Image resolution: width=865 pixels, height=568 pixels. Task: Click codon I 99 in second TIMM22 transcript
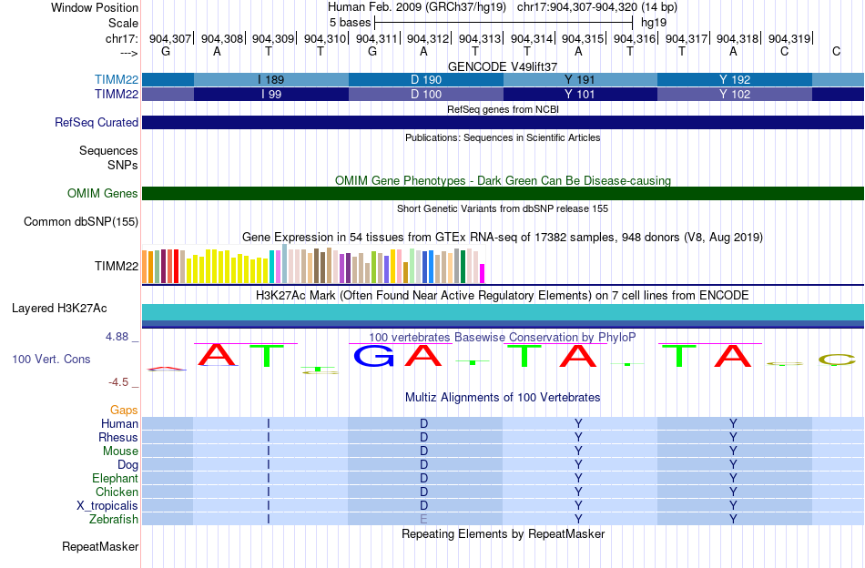pyautogui.click(x=271, y=95)
